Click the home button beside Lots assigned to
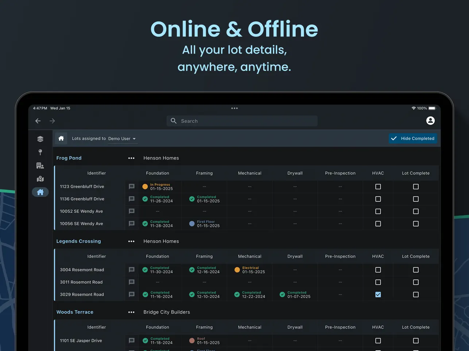Screen dimensions: 469x351 61,138
